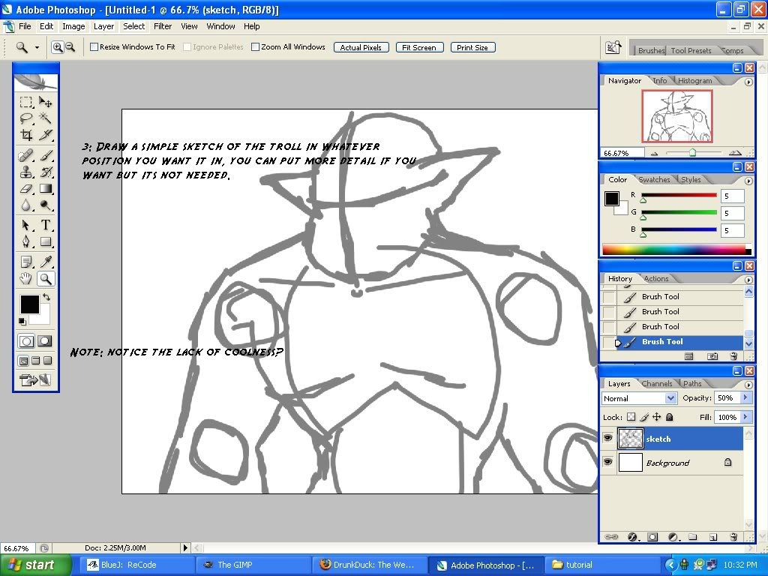This screenshot has height=576, width=768.
Task: Open the layer Fill percentage arrow
Action: (x=745, y=417)
